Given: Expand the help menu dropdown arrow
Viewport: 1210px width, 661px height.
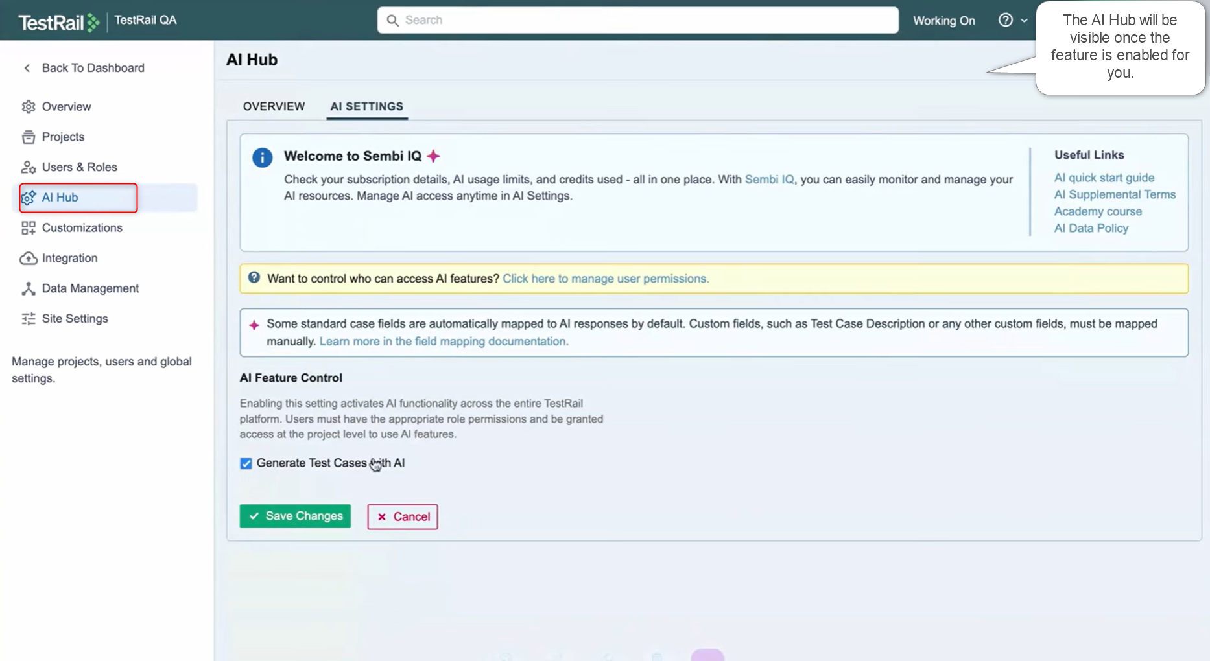Looking at the screenshot, I should coord(1024,21).
